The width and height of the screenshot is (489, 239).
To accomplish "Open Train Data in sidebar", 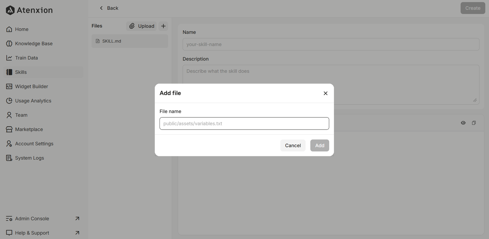I will pos(44,58).
